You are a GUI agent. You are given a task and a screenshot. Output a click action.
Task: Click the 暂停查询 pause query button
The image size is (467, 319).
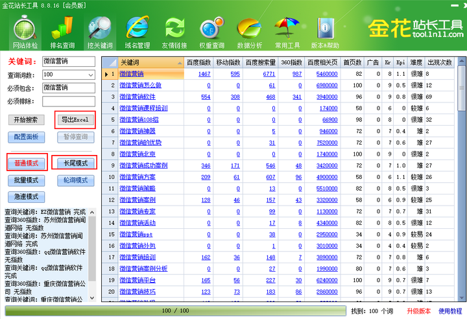point(76,137)
